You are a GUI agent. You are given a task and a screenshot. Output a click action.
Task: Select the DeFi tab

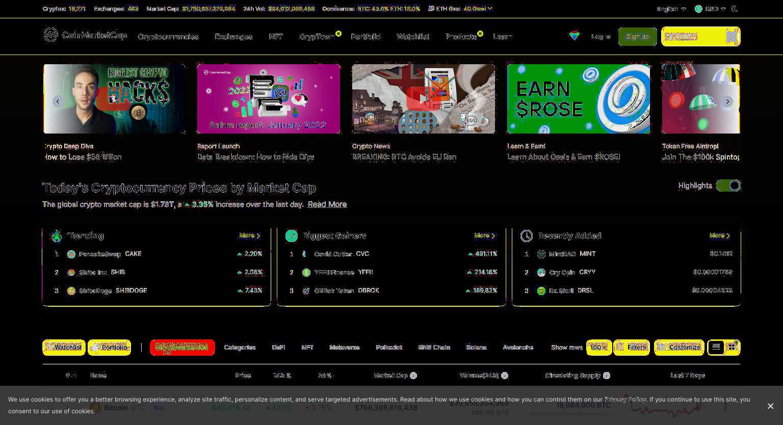pyautogui.click(x=278, y=347)
